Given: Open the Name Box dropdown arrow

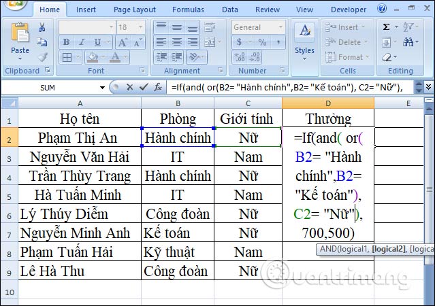Looking at the screenshot, I should coord(102,88).
